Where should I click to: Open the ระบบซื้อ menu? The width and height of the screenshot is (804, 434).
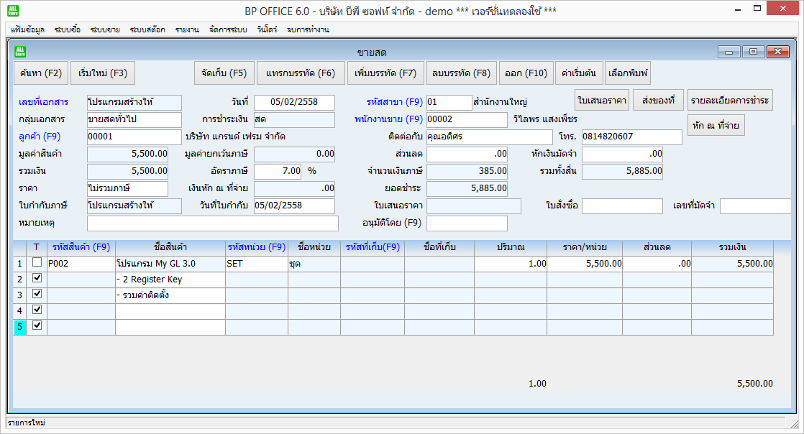pyautogui.click(x=68, y=29)
